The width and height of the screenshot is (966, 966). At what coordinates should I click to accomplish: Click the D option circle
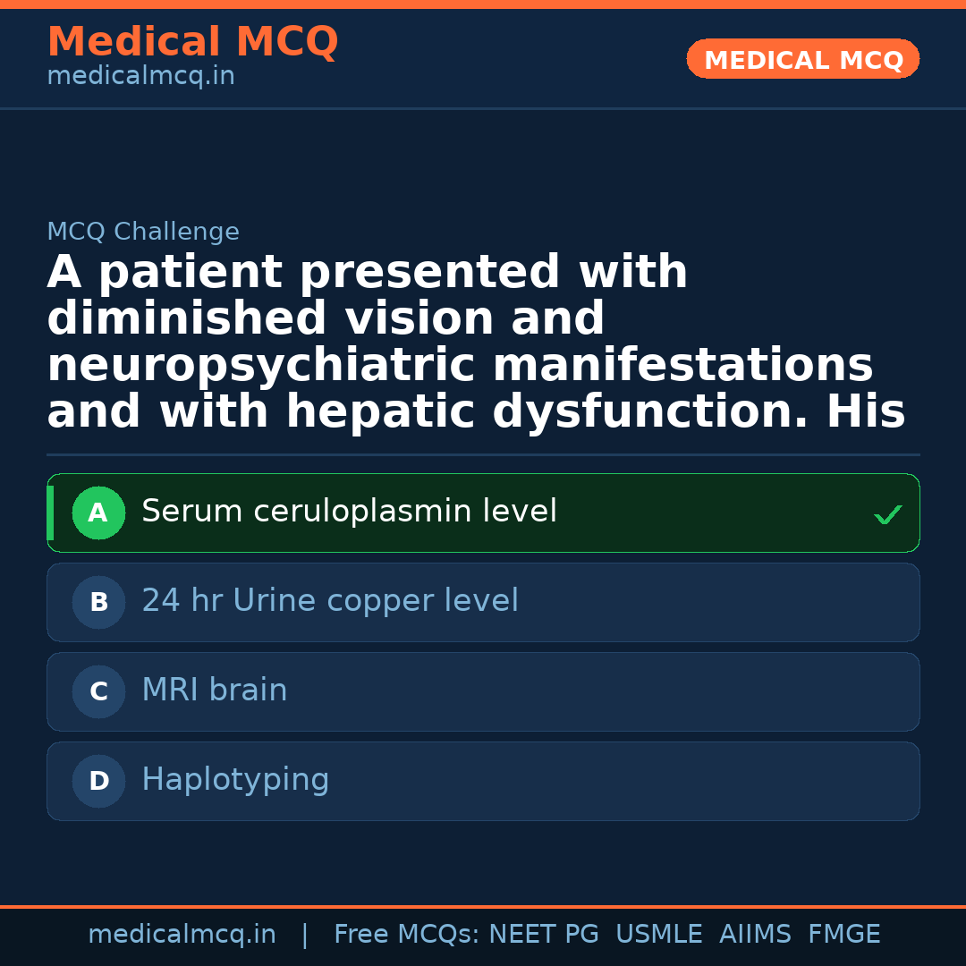pyautogui.click(x=98, y=782)
